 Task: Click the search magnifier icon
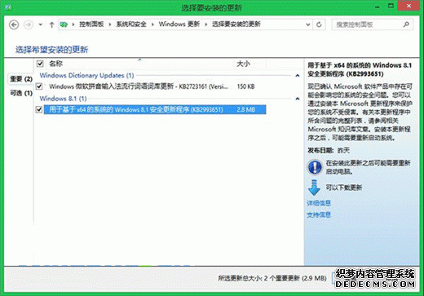pos(406,24)
